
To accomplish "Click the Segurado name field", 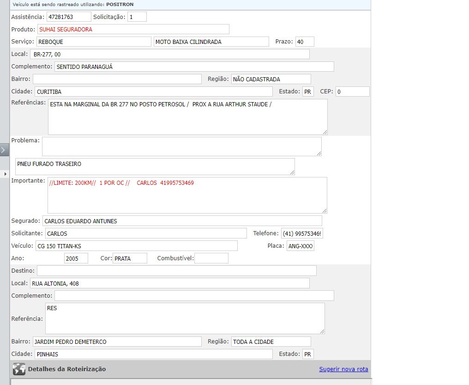I will (x=182, y=221).
